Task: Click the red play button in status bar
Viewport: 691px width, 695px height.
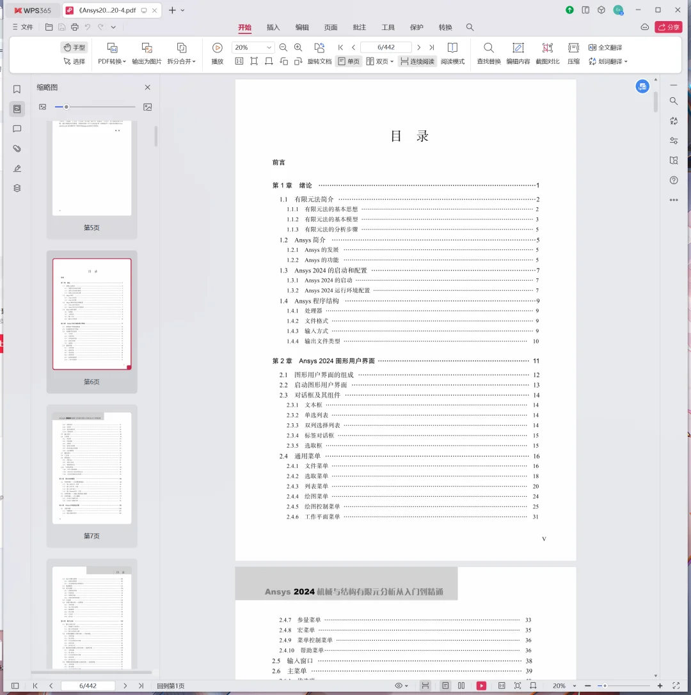Action: tap(481, 685)
